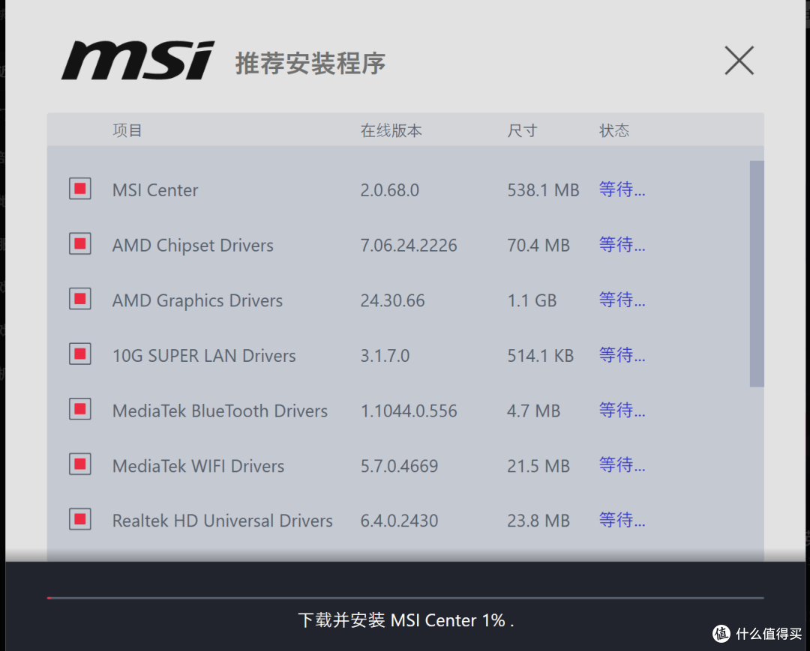Click the 状态 column header
Viewport: 810px width, 651px height.
tap(614, 130)
